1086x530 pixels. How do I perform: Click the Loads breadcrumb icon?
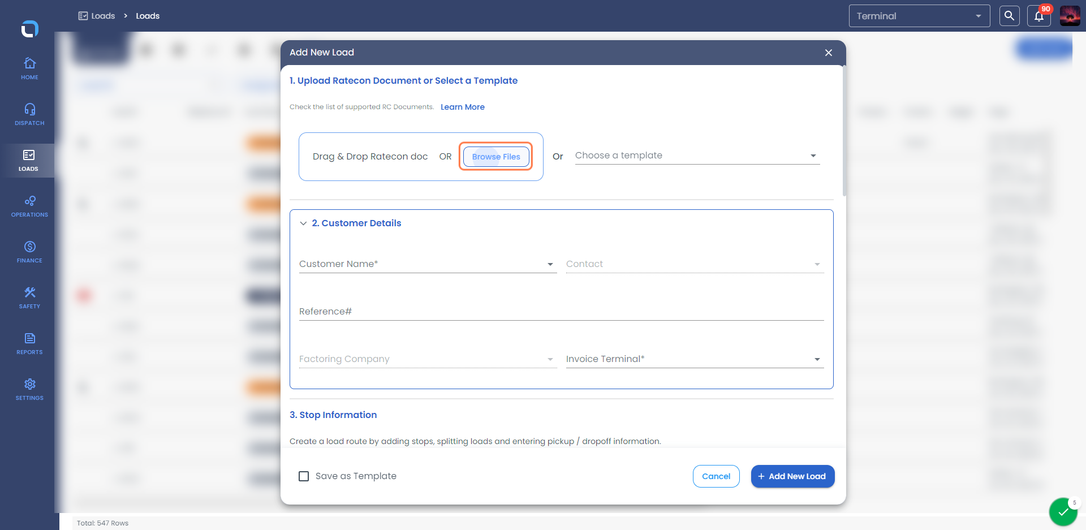click(x=83, y=16)
